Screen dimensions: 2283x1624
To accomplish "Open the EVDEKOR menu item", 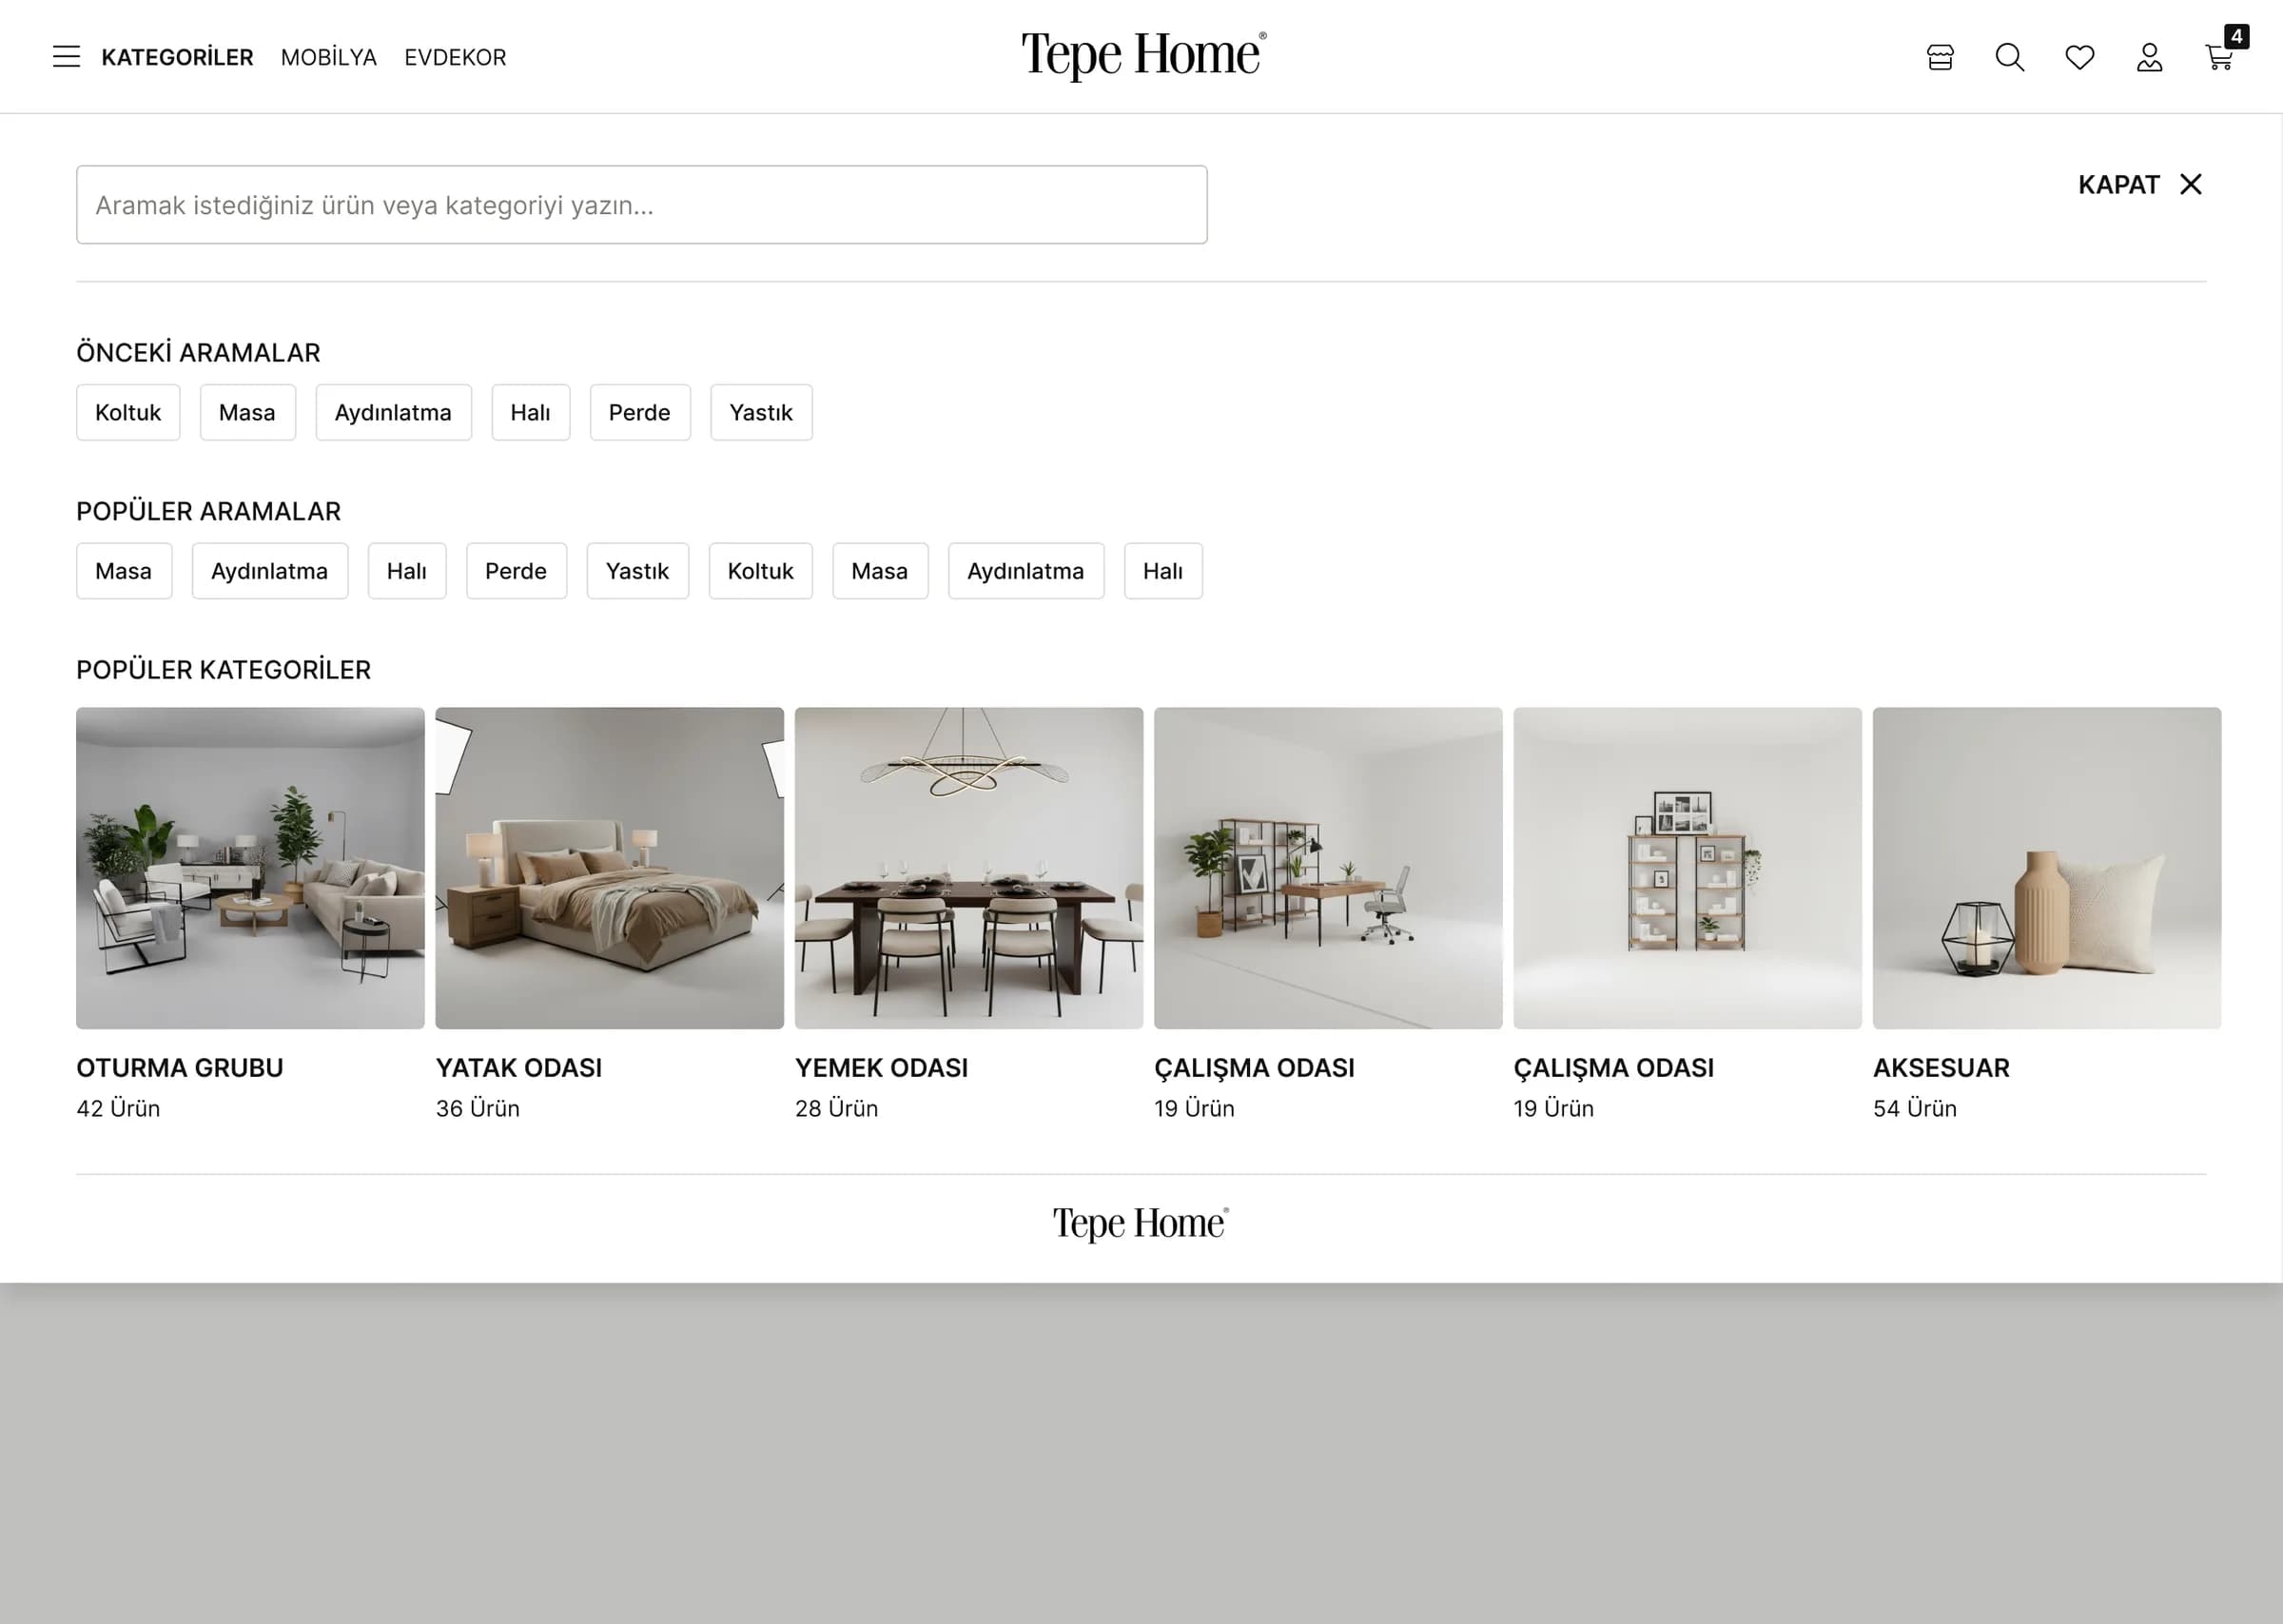I will tap(455, 58).
